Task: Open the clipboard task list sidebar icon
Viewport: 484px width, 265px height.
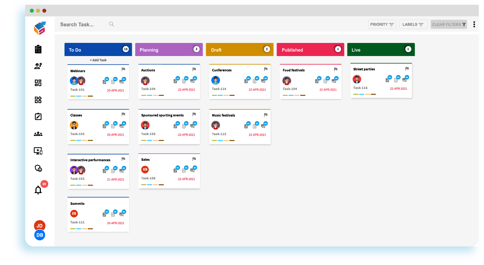Action: [x=38, y=49]
